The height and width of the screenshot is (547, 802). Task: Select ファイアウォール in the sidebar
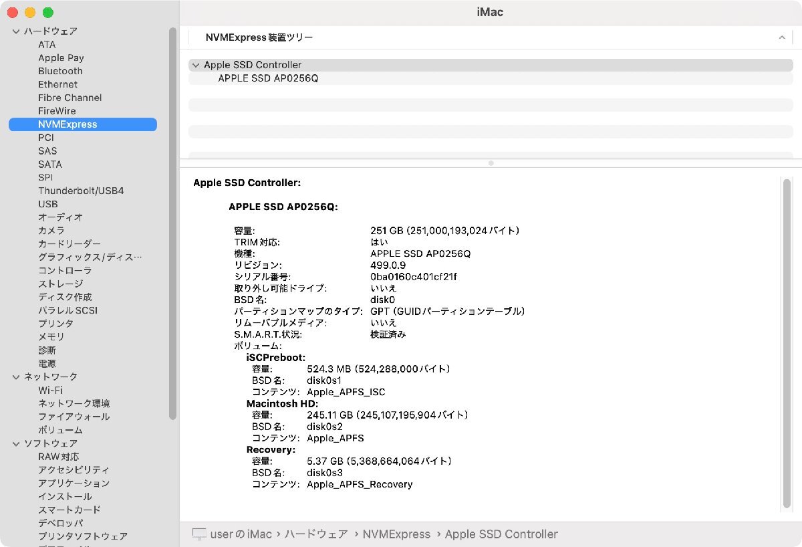coord(74,417)
